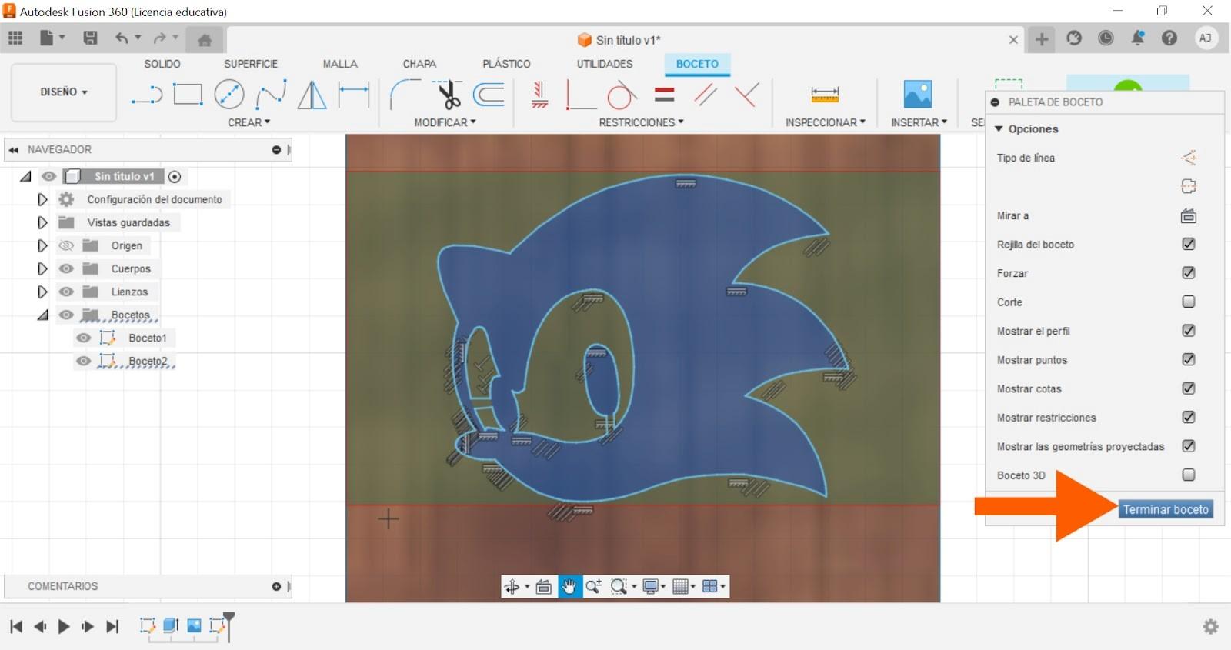Toggle Mostrar puntos checkbox
1231x650 pixels.
point(1189,359)
